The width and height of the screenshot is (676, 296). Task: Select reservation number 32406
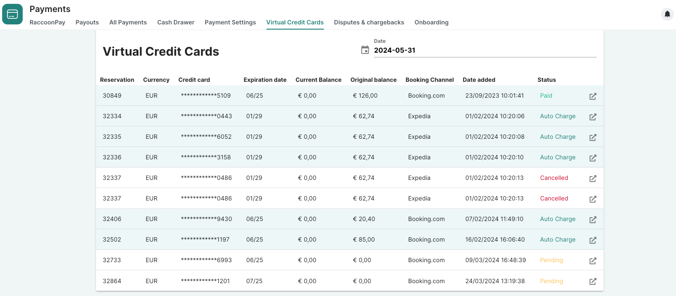(x=112, y=219)
